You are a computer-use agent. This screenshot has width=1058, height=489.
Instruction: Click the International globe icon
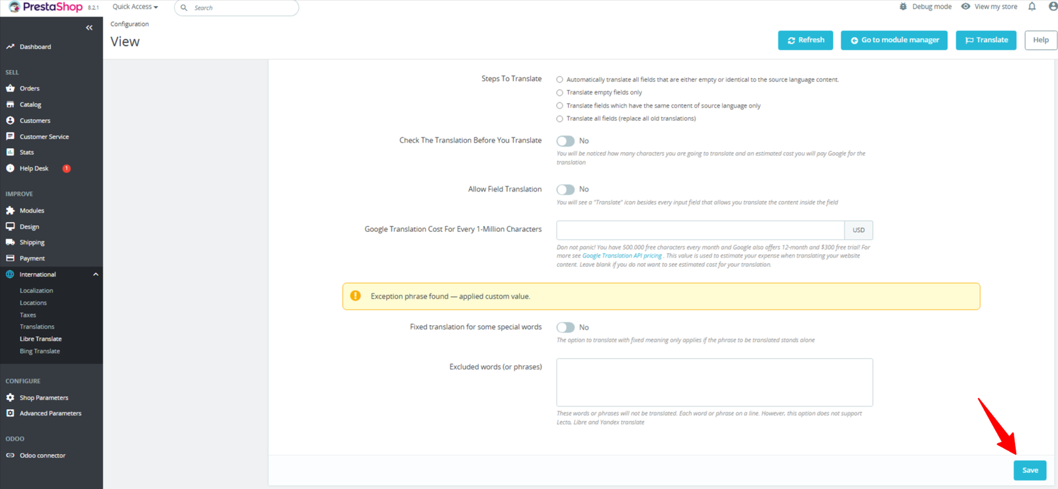pos(10,274)
